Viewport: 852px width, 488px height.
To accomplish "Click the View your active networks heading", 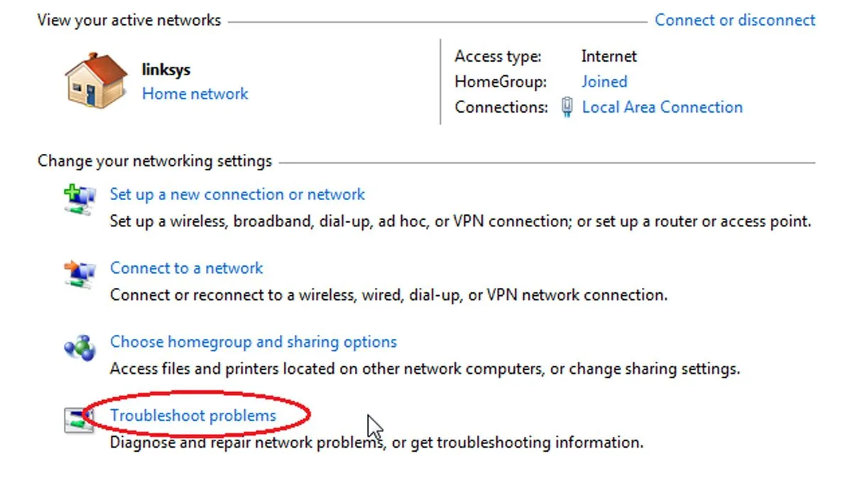I will click(x=129, y=21).
